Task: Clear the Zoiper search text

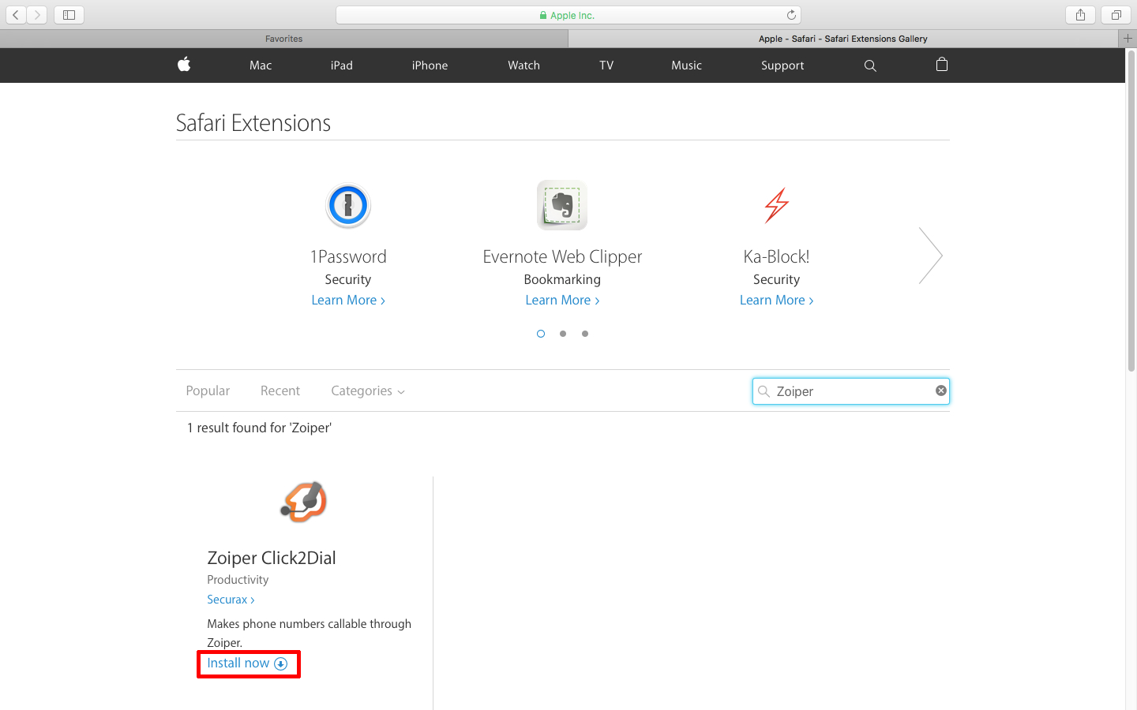Action: [x=940, y=390]
